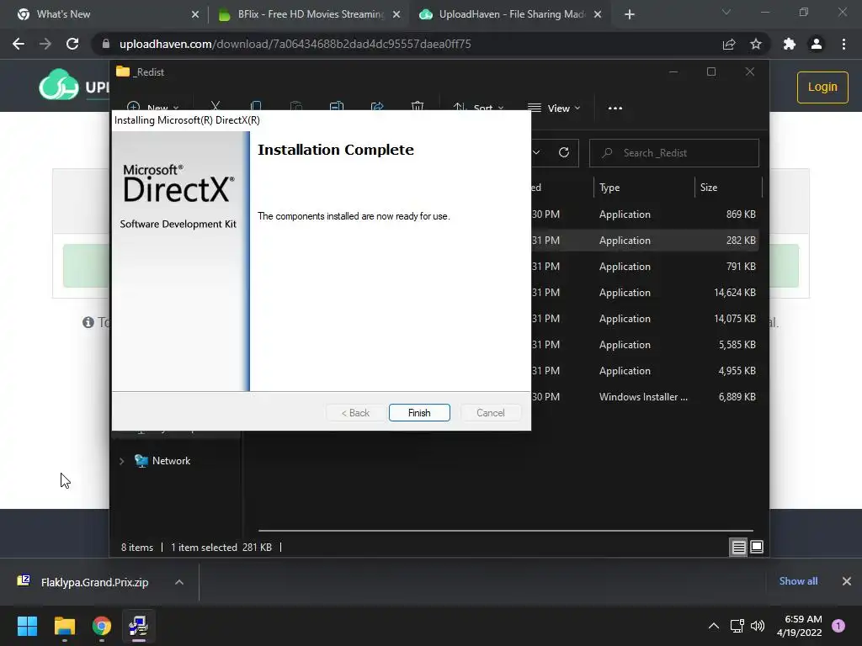Open the Chrome profile icon
This screenshot has width=862, height=646.
point(817,44)
